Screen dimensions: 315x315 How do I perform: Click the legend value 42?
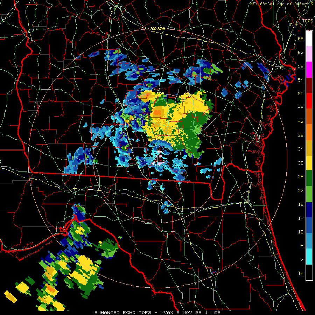(x=301, y=121)
